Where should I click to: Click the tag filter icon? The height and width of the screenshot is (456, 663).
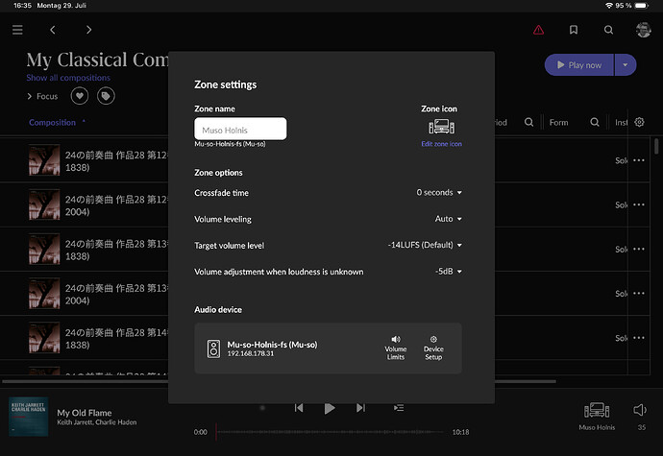pyautogui.click(x=106, y=96)
